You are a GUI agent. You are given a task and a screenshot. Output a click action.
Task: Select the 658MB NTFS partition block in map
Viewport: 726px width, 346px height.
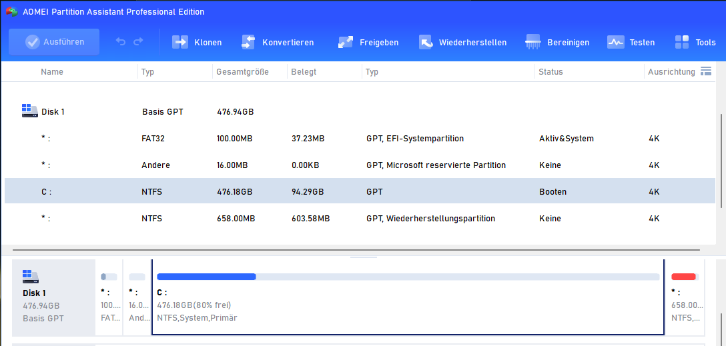[x=685, y=297]
